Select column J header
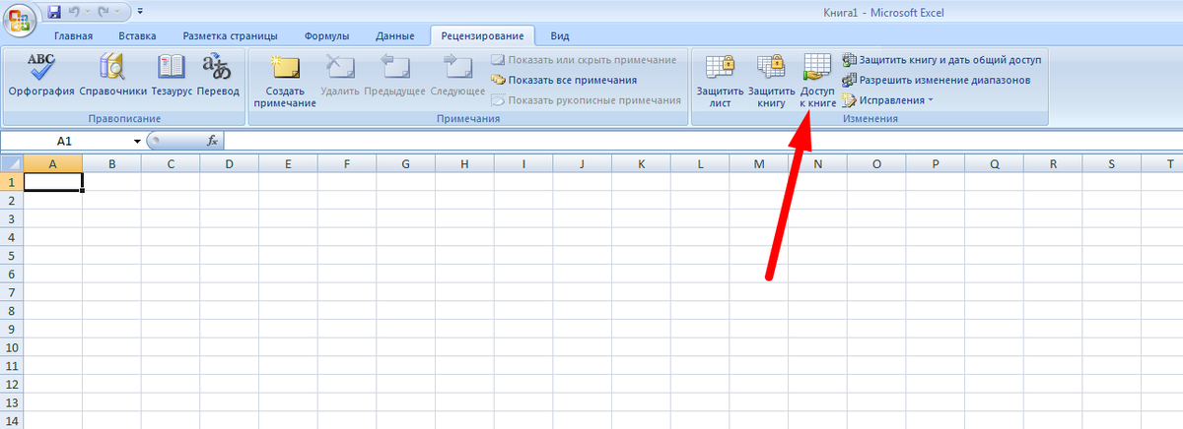1183x429 pixels. click(x=583, y=164)
